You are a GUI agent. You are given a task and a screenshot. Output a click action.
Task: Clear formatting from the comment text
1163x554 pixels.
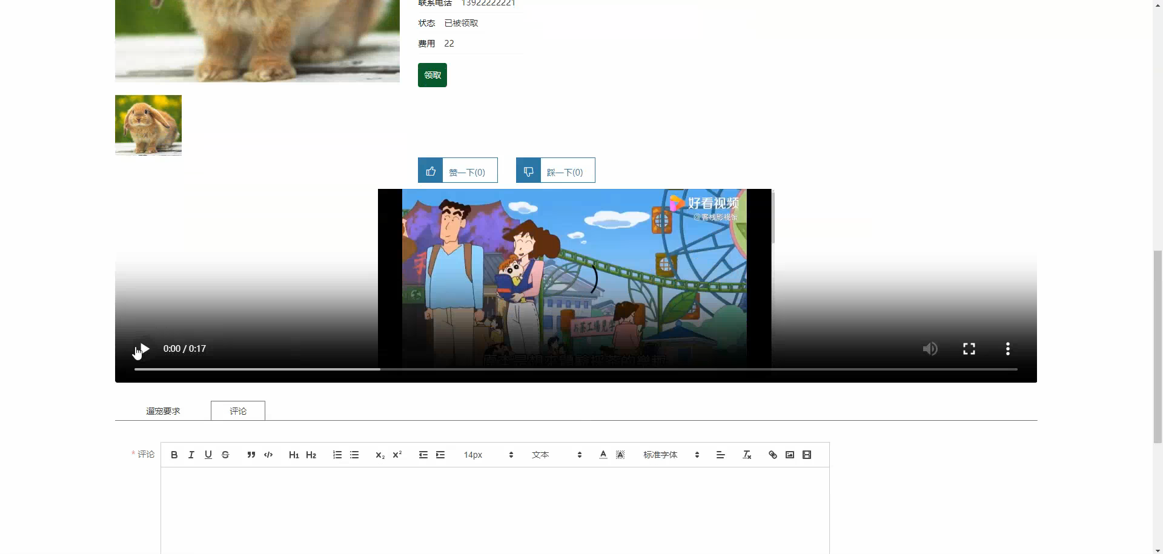point(747,455)
